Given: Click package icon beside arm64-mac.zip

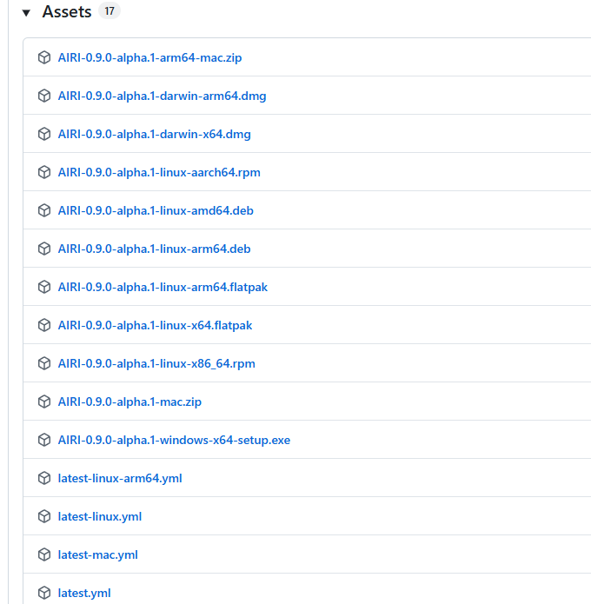Looking at the screenshot, I should pos(44,57).
